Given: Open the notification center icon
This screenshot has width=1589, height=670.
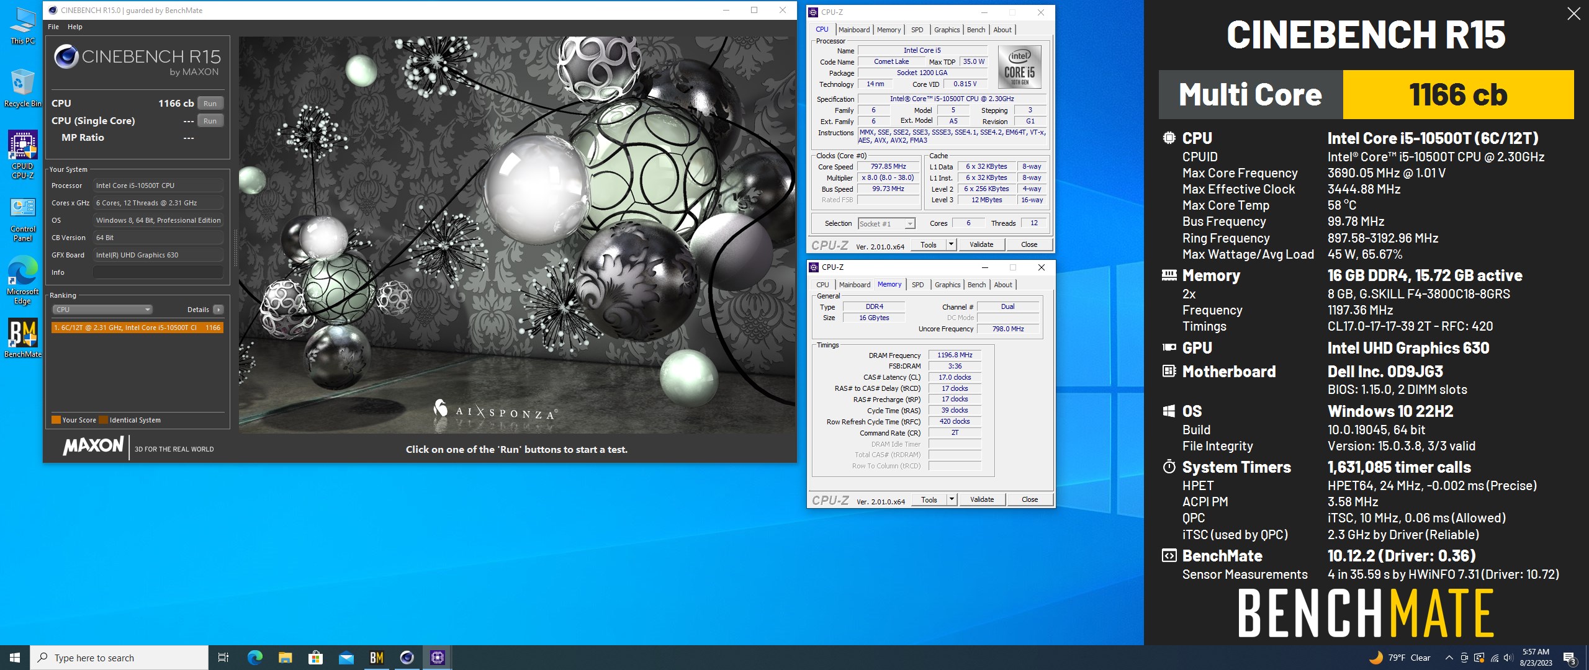Looking at the screenshot, I should [1569, 658].
